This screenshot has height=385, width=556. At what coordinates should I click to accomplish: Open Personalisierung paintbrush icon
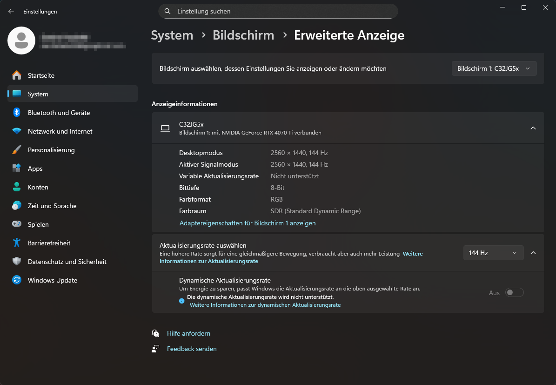[x=17, y=150]
